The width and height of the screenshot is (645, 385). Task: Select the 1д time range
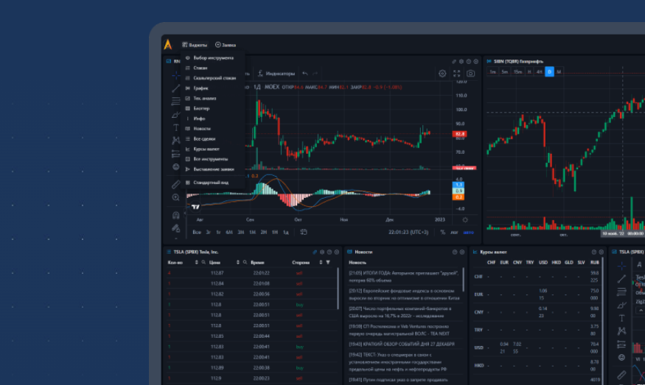pos(285,232)
